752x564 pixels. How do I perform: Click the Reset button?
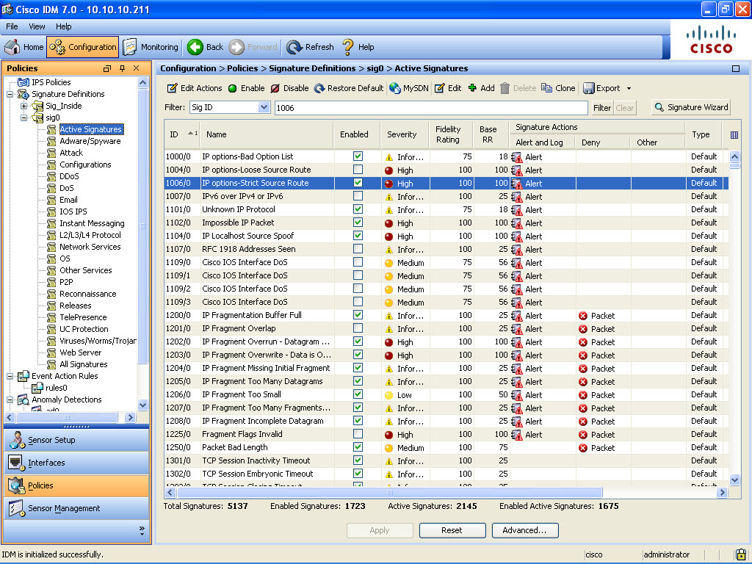(452, 530)
